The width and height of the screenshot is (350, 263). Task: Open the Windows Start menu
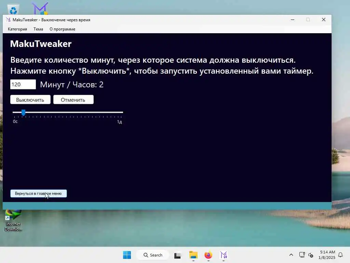[x=127, y=255]
